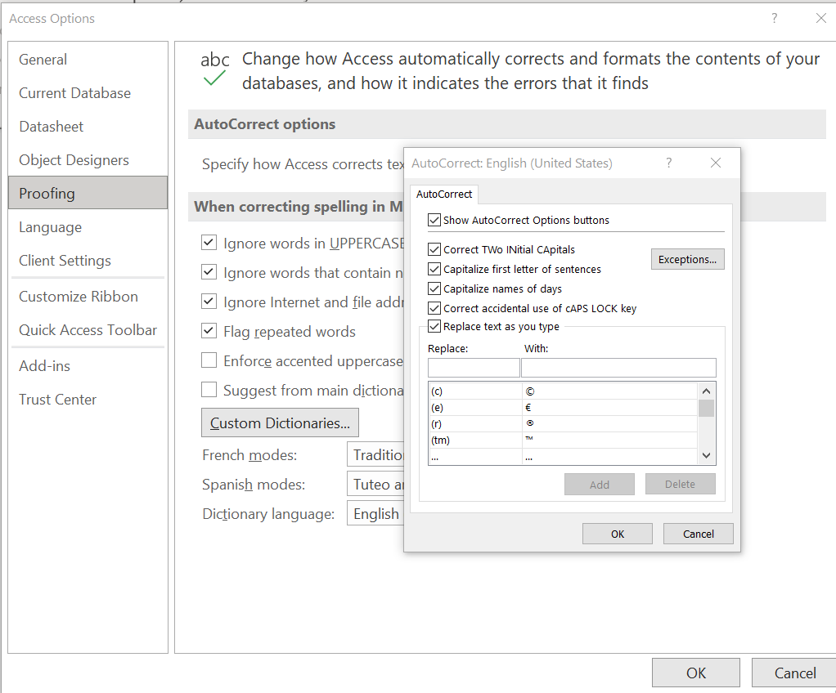836x693 pixels.
Task: Open Spanish modes dropdown
Action: [x=375, y=484]
